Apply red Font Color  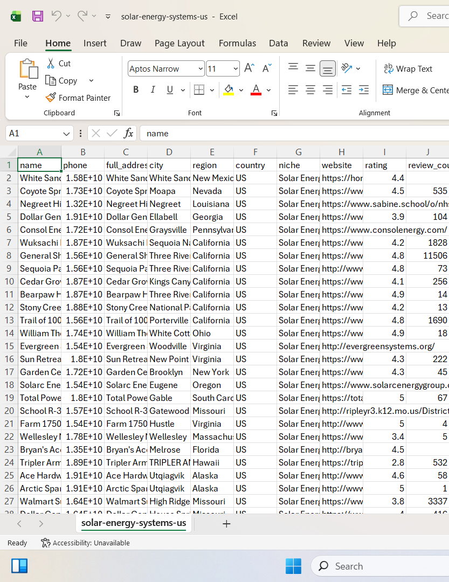tap(256, 90)
